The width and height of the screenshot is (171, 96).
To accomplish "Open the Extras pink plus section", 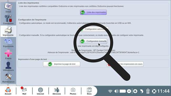I will pos(8,54).
